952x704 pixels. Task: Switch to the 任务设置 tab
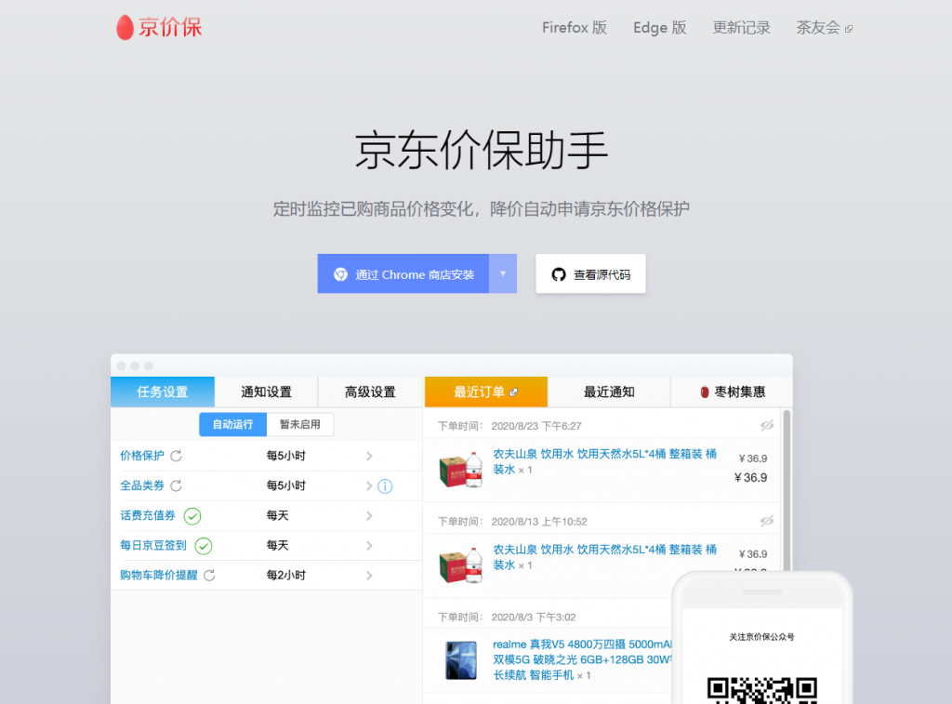click(x=162, y=392)
